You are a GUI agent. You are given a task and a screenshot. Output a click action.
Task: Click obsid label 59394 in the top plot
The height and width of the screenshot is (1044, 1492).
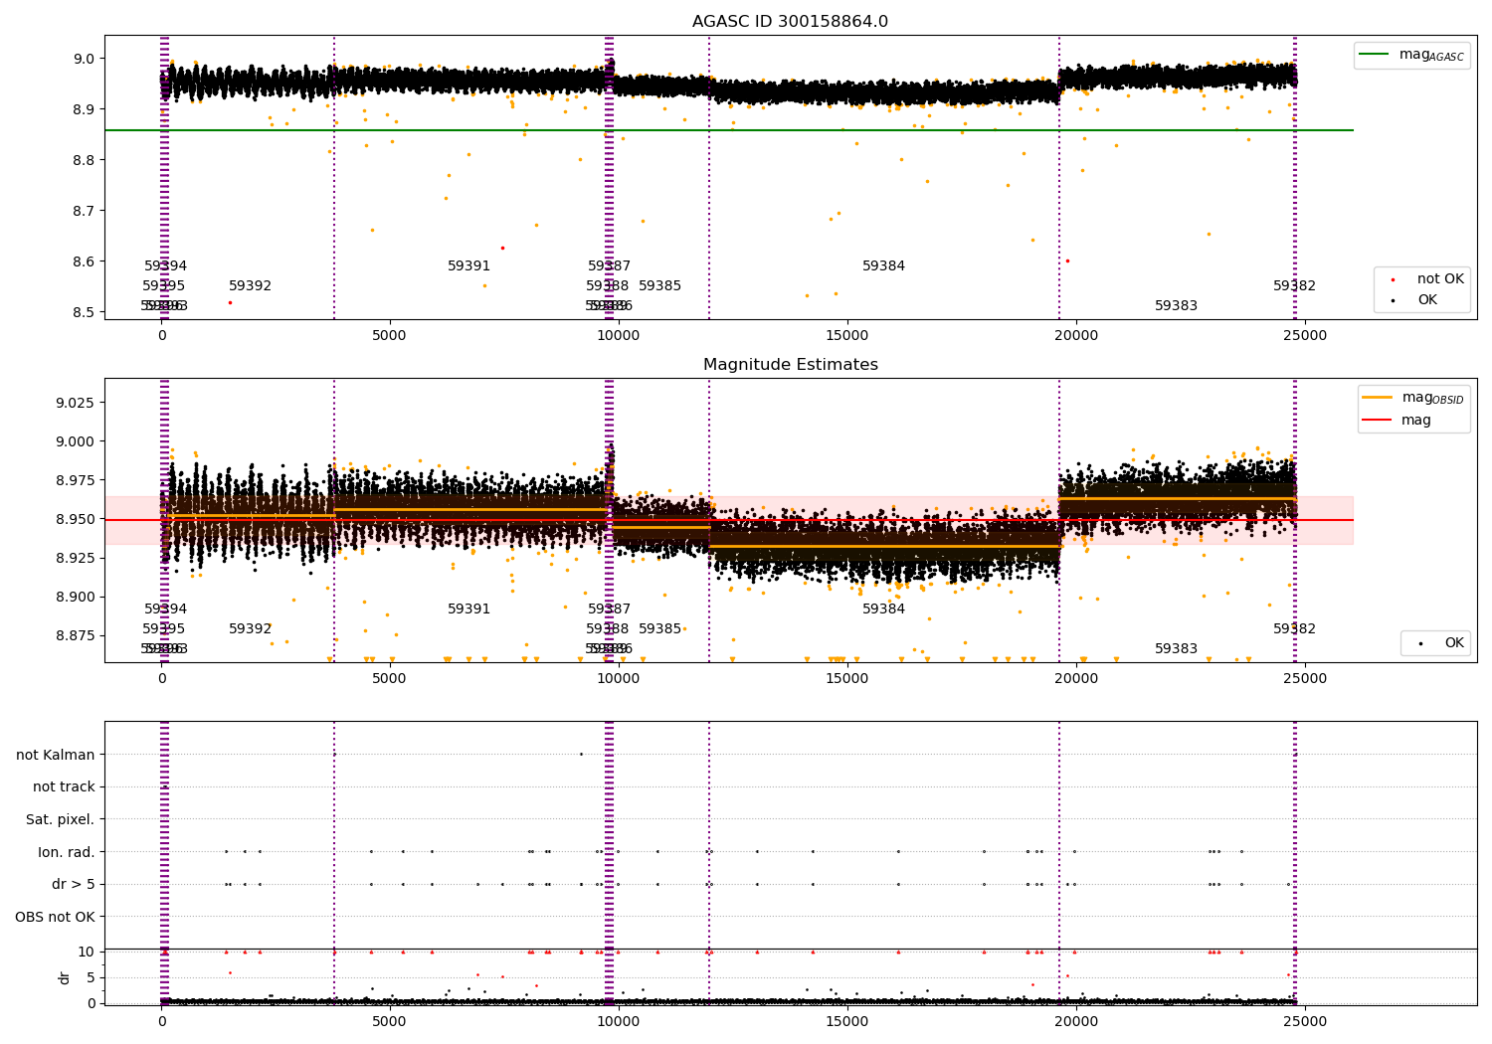[x=165, y=266]
